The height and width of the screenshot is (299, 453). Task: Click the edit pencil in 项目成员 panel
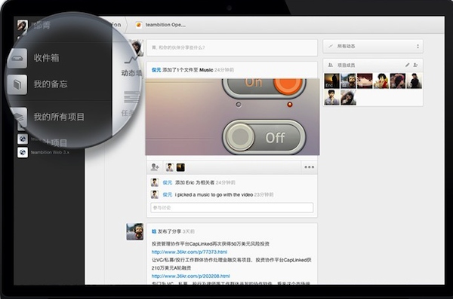point(408,65)
